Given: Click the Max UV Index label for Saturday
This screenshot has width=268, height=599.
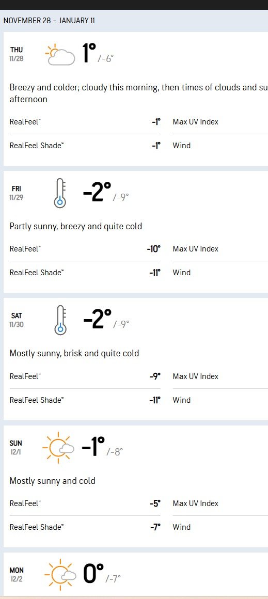Looking at the screenshot, I should [x=196, y=376].
